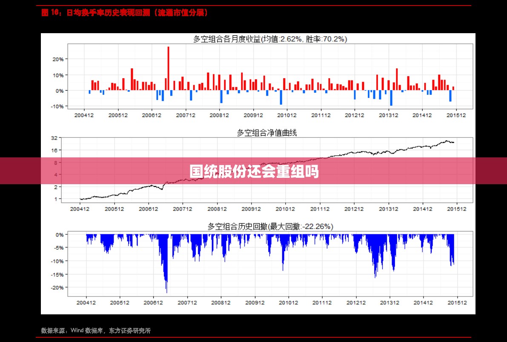The width and height of the screenshot is (507, 342).
Task: Click 201312 under the net value curve chart
Action: pyautogui.click(x=388, y=209)
